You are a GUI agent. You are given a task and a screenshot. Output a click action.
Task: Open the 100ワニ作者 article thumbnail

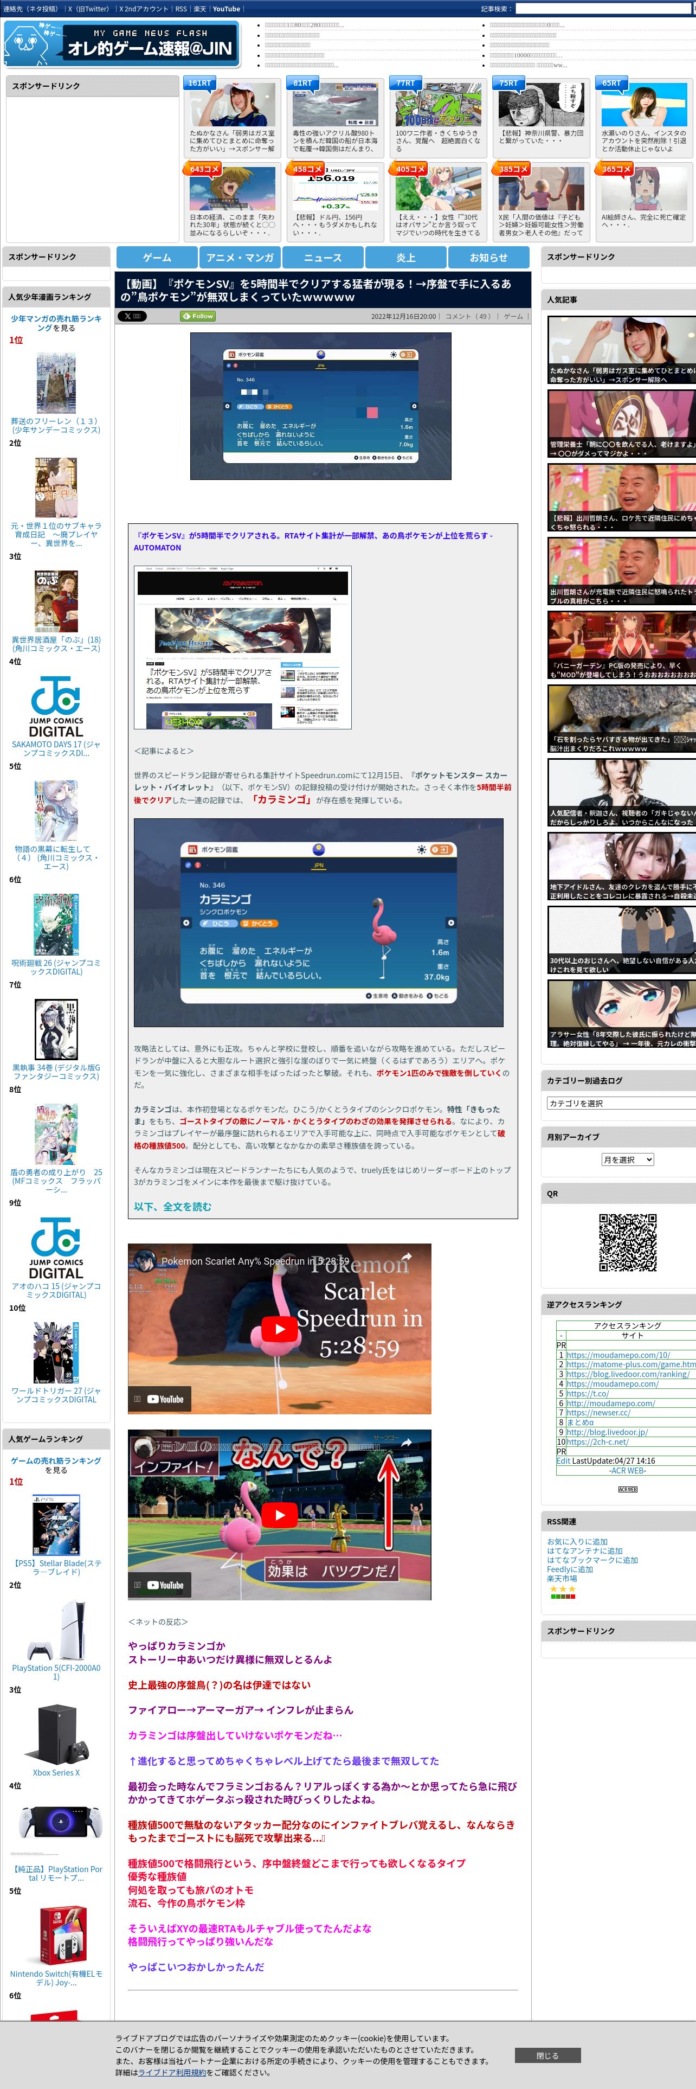pos(439,105)
